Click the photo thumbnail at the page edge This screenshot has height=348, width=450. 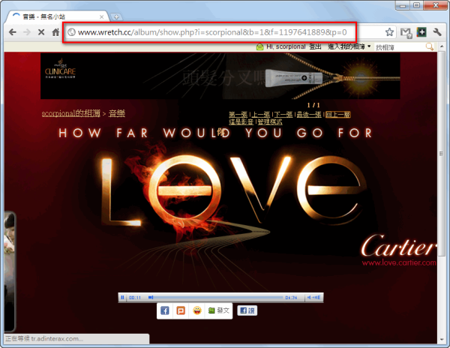click(x=9, y=271)
